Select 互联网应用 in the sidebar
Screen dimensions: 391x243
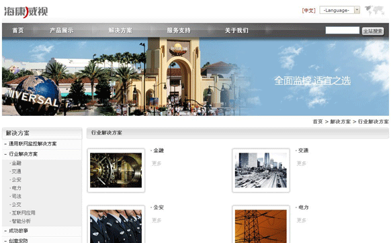[x=23, y=213]
